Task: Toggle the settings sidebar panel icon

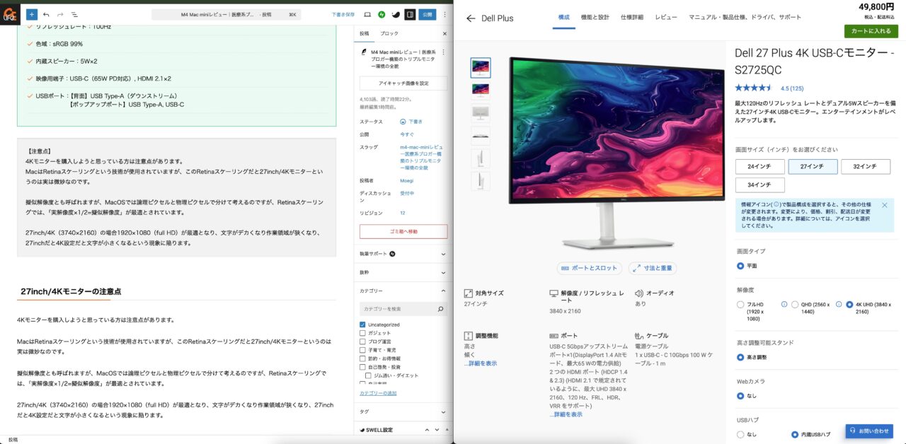Action: point(410,14)
